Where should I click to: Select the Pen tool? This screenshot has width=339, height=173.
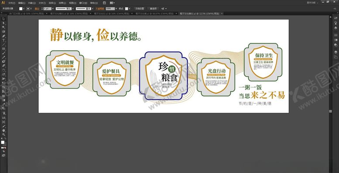pos(3,36)
